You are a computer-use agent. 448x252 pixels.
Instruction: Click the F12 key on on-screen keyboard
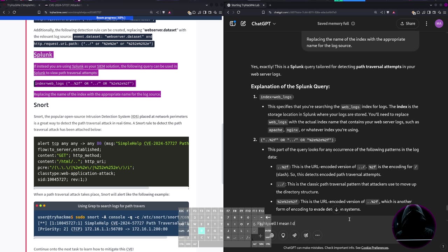coord(261,211)
